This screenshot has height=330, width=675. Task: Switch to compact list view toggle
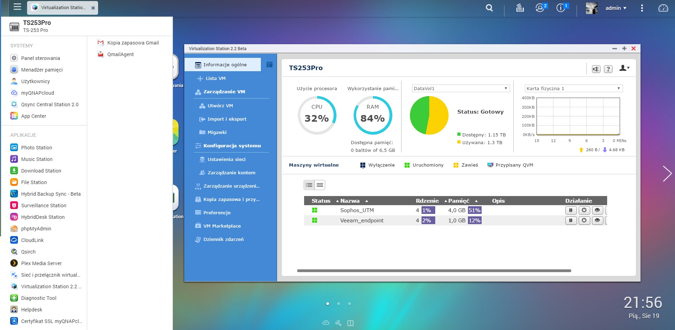(320, 185)
